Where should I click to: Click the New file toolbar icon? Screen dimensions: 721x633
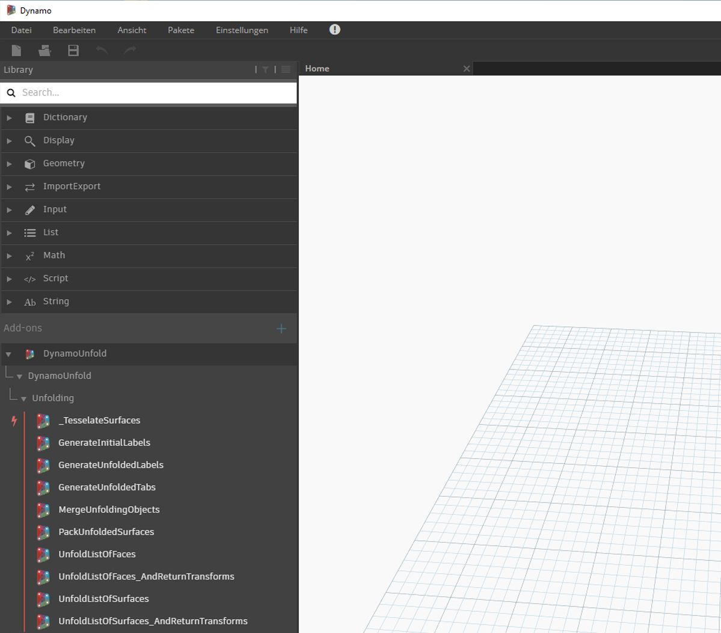(17, 50)
